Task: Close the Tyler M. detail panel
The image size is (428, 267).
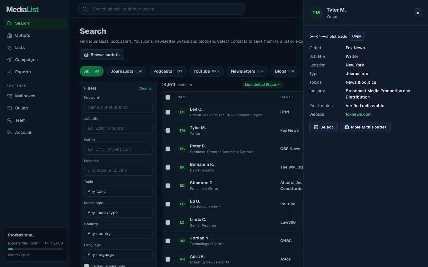Action: point(418,13)
